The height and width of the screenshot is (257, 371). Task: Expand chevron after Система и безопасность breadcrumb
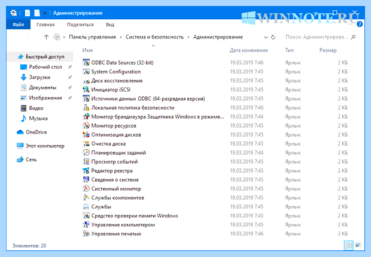(x=188, y=37)
